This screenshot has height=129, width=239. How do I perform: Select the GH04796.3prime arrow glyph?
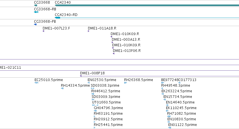[95, 111]
